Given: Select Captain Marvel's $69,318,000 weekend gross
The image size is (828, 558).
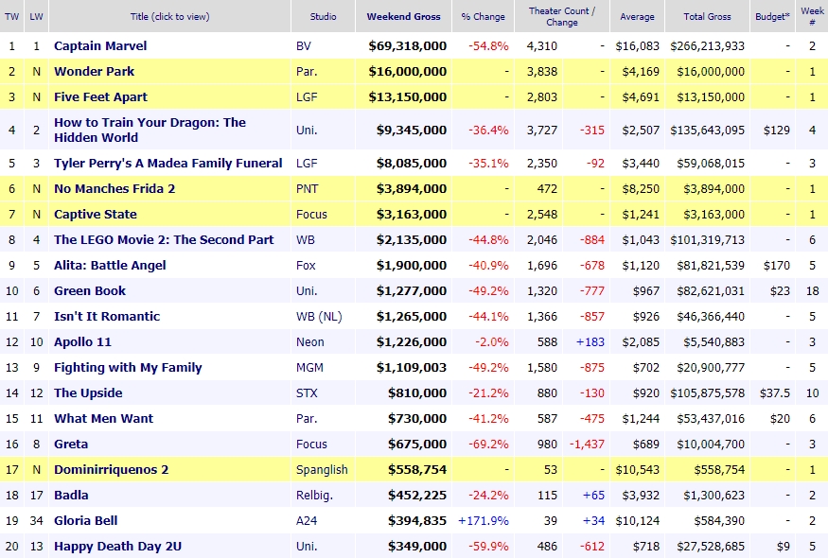Looking at the screenshot, I should 408,46.
